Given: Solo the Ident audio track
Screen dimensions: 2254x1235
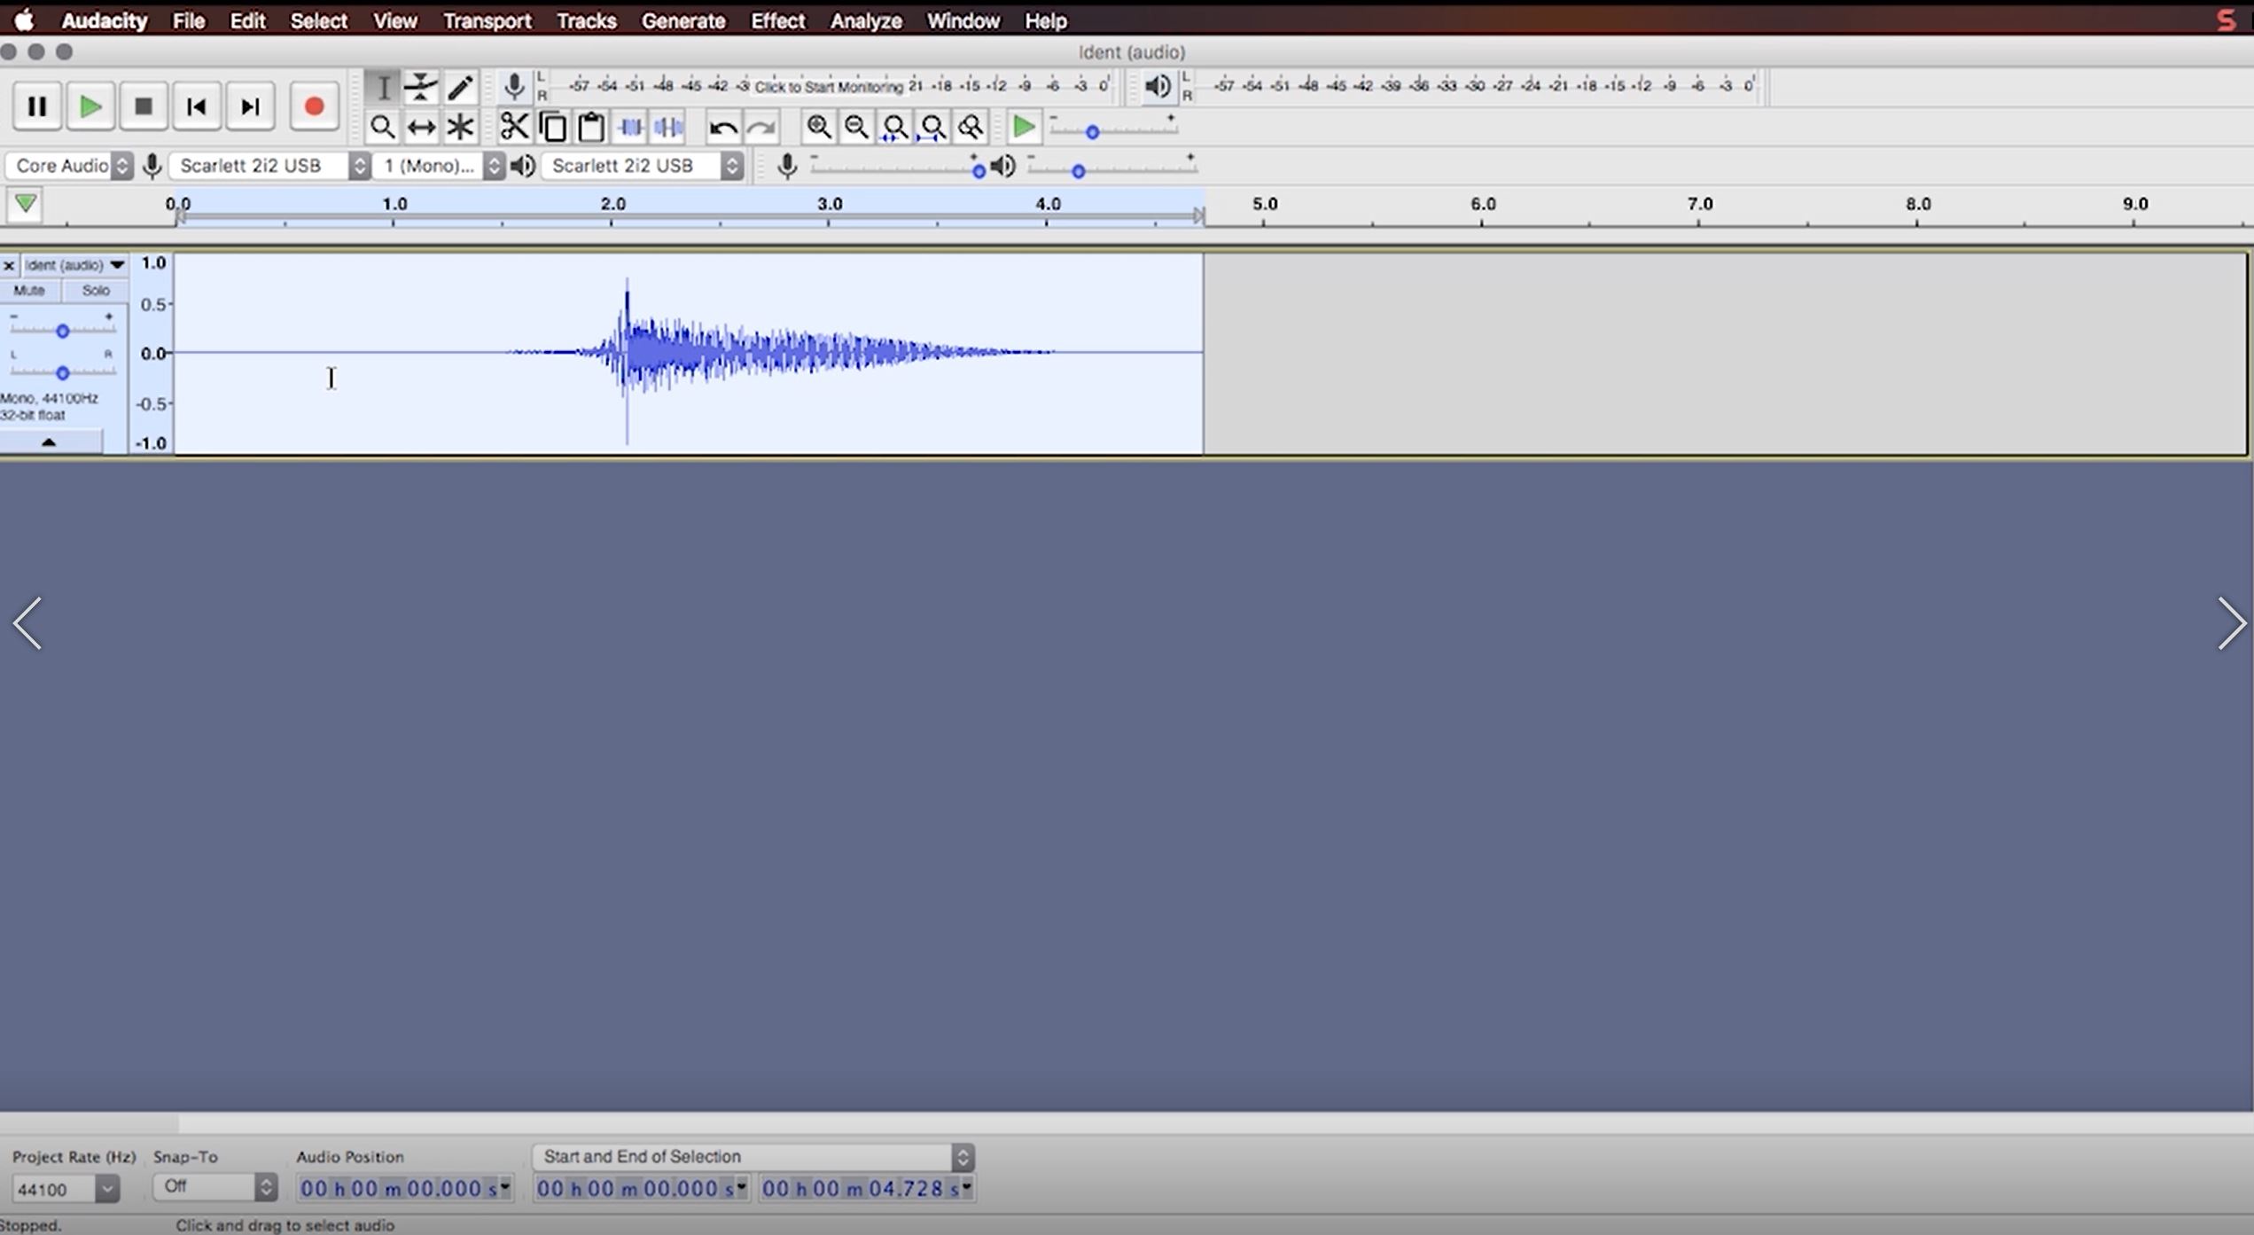Looking at the screenshot, I should [95, 290].
